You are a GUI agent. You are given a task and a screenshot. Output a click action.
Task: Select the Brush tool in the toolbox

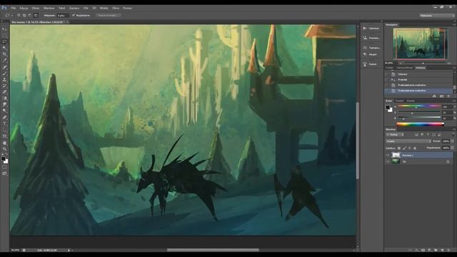4,73
